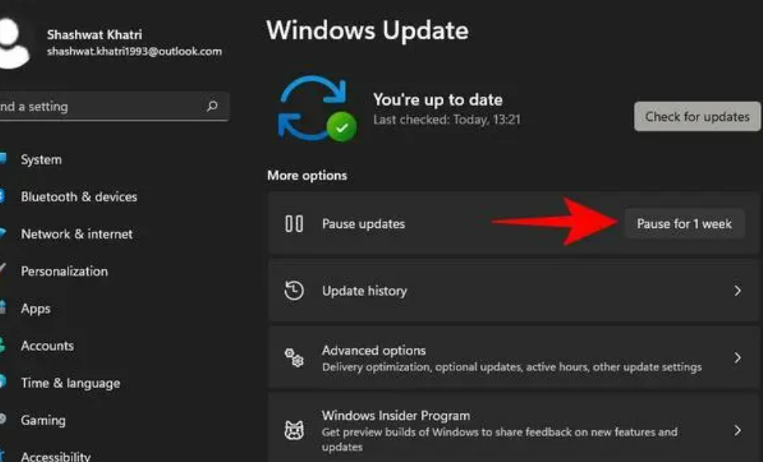Image resolution: width=763 pixels, height=462 pixels.
Task: Click the green checkmark badge
Action: coord(342,127)
